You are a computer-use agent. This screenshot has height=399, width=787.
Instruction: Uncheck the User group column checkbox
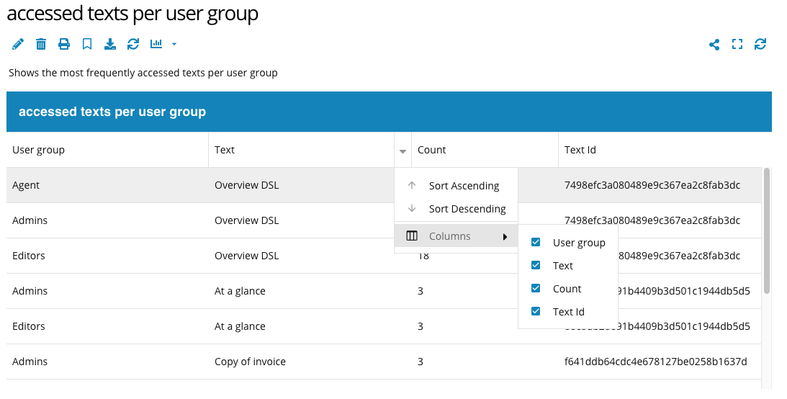click(x=536, y=243)
